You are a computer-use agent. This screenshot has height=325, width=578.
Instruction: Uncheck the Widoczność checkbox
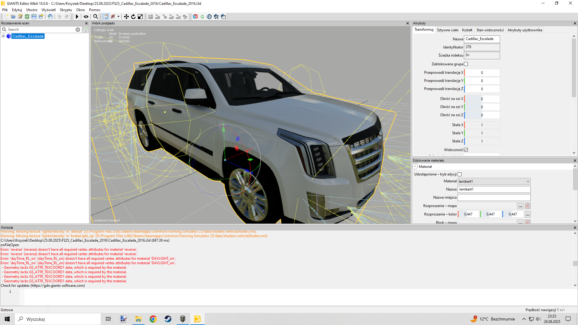tap(466, 150)
